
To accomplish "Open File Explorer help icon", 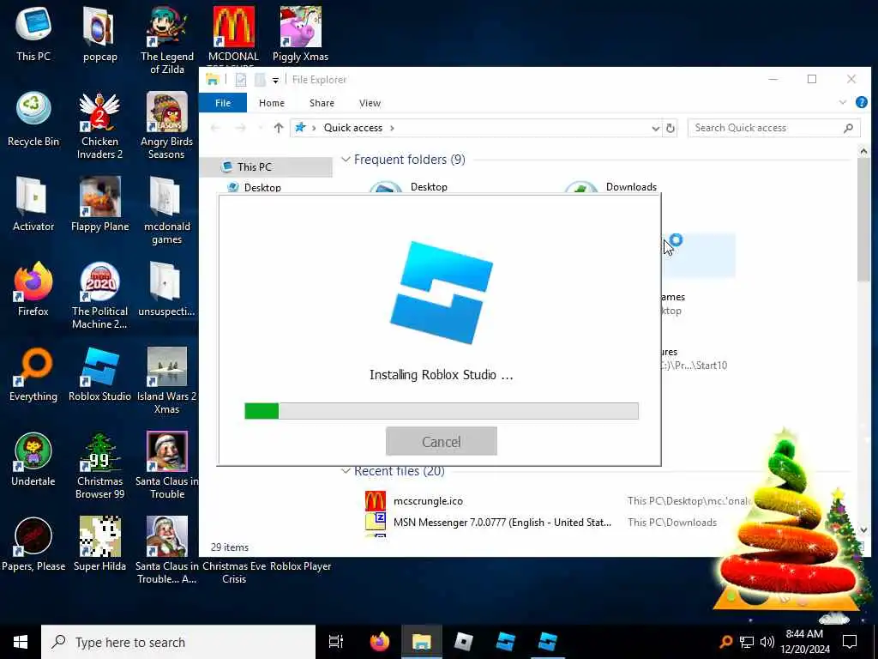I will point(861,103).
